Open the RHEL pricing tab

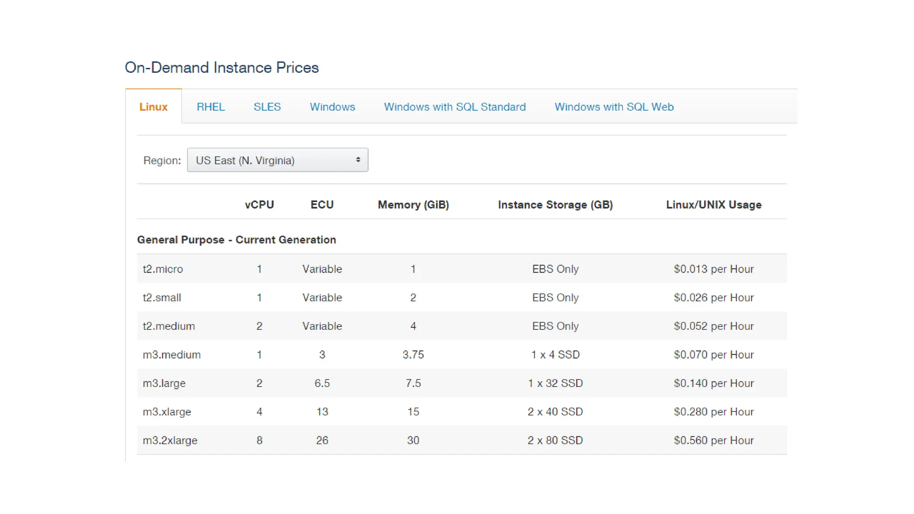pyautogui.click(x=211, y=107)
